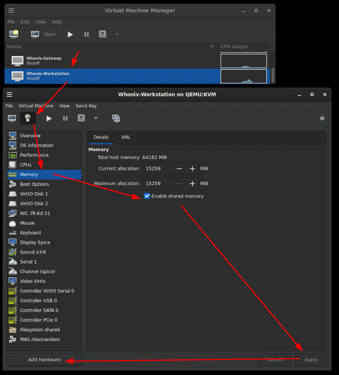Viewport: 339px width, 375px height.
Task: Select NIC :f9:6d:31 in the hardware list
Action: 44,213
